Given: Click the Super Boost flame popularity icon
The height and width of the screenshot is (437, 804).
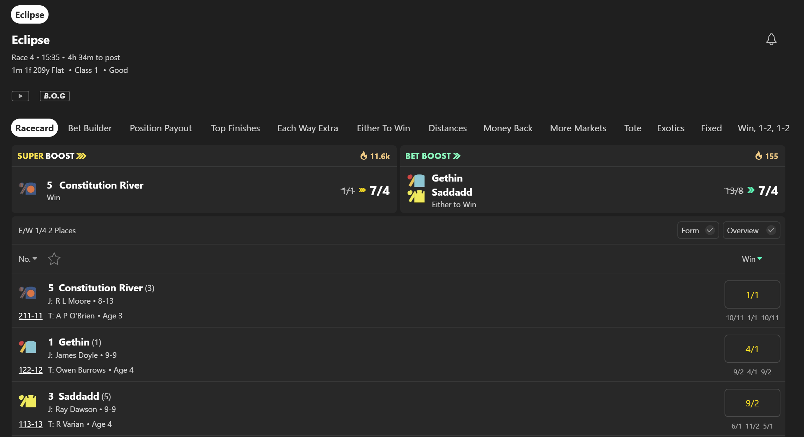Looking at the screenshot, I should [x=364, y=156].
